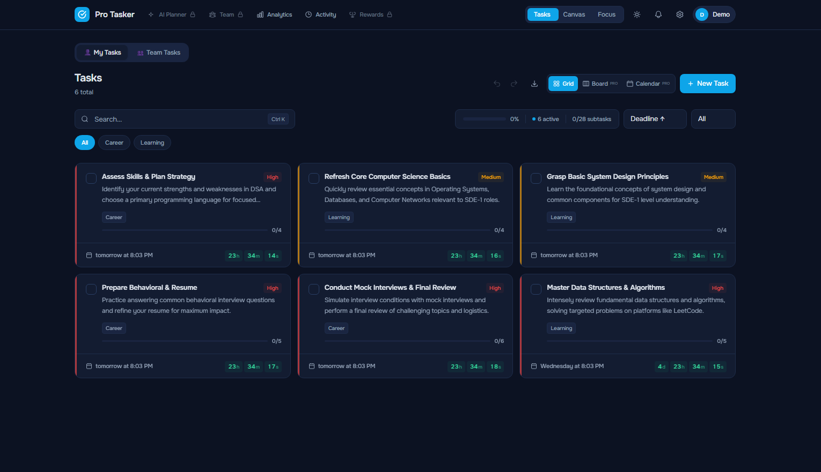Click the New Task button
This screenshot has width=821, height=472.
click(707, 84)
